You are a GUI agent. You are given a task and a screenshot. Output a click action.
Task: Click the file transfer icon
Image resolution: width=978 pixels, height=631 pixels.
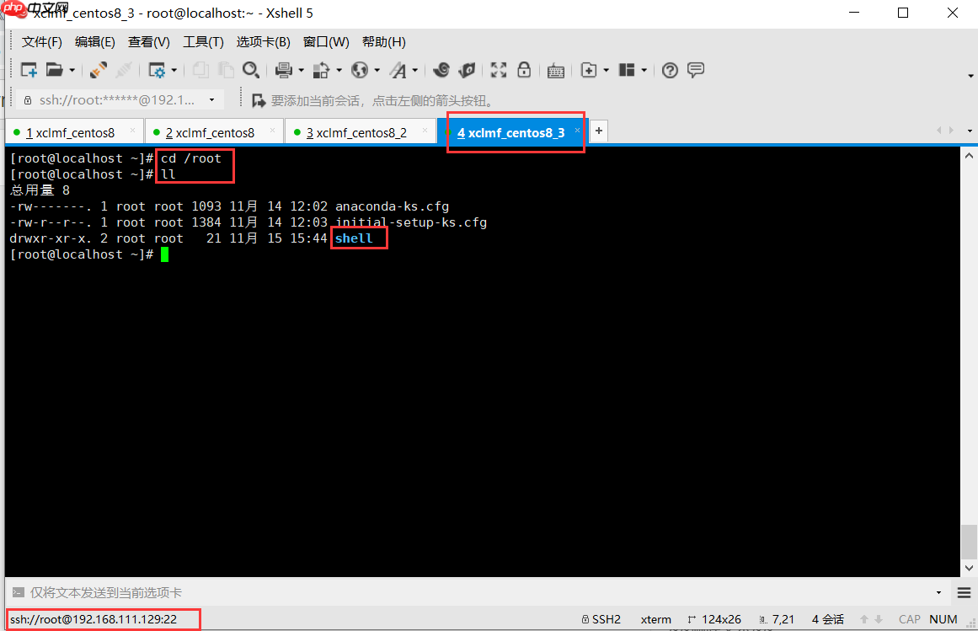[321, 71]
